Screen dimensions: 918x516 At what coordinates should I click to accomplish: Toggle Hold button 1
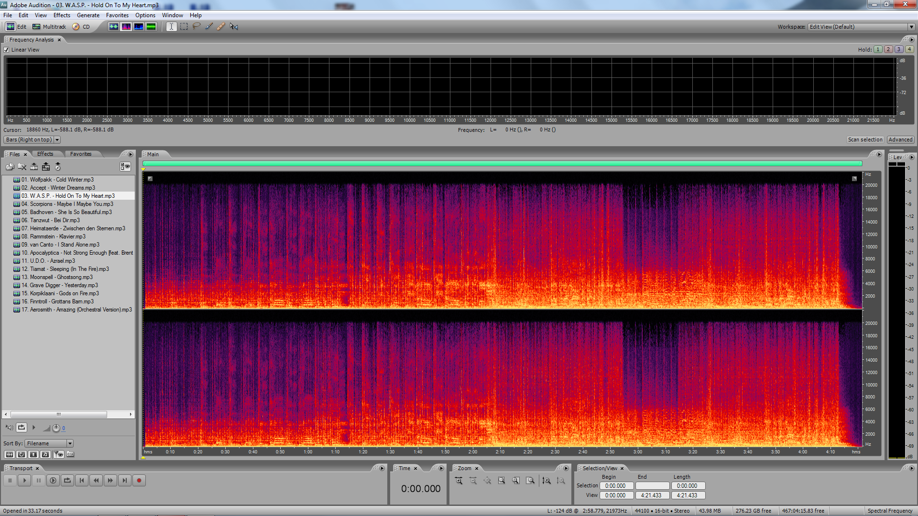point(878,50)
